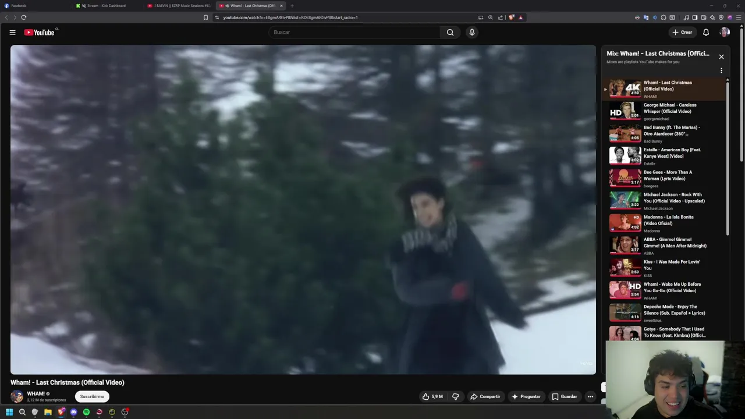Open the browser main menu
This screenshot has width=745, height=419.
coord(739,17)
